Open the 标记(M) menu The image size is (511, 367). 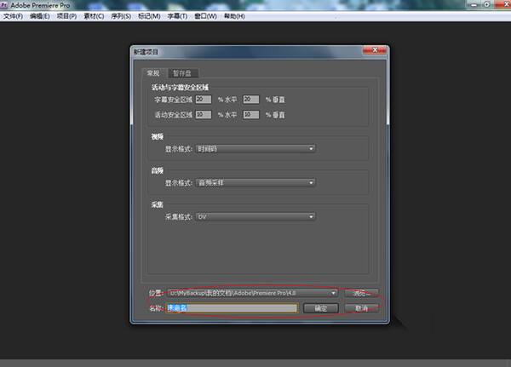tap(149, 16)
